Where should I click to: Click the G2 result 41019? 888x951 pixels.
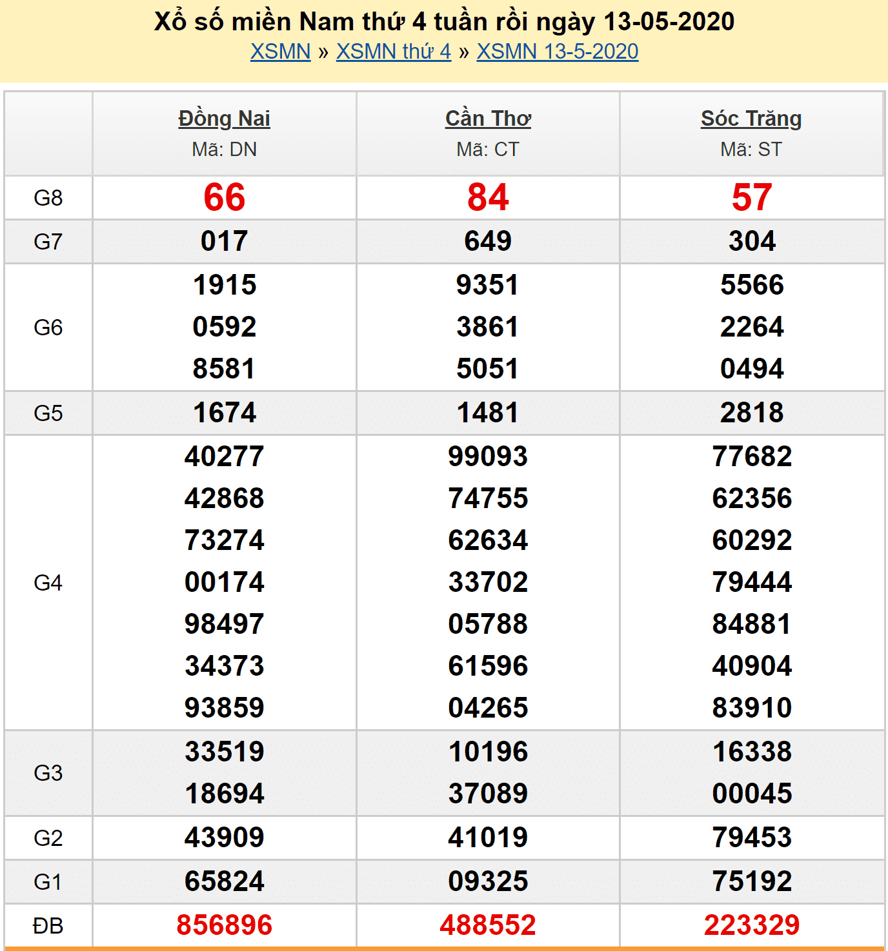coord(488,838)
